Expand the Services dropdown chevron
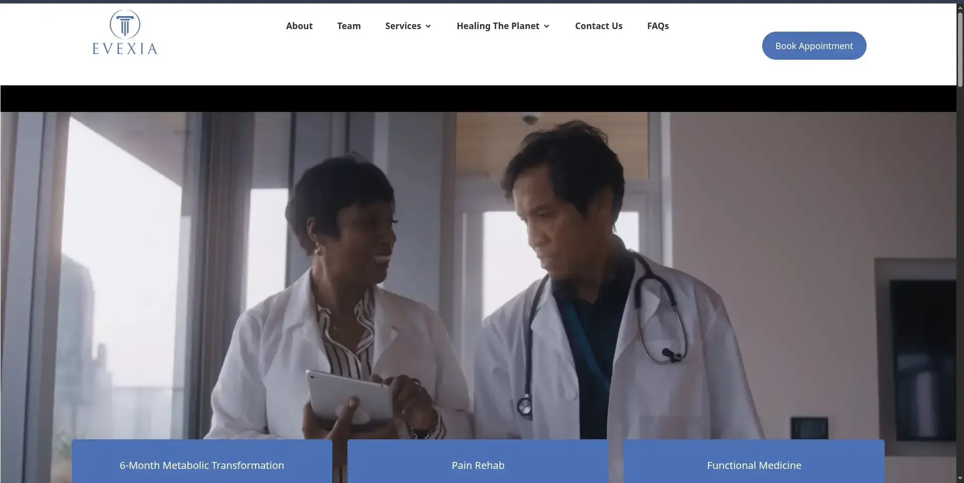964x483 pixels. coord(428,27)
